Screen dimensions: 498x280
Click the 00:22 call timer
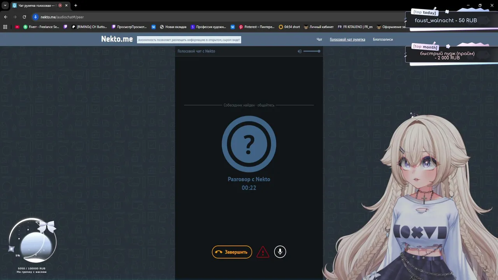[x=249, y=188]
